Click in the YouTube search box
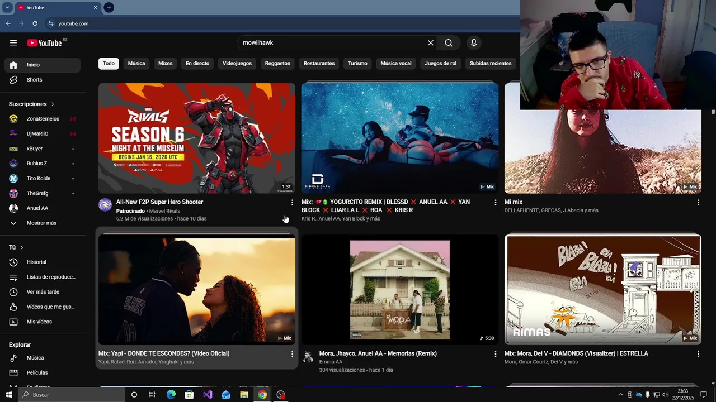Image resolution: width=716 pixels, height=402 pixels. pyautogui.click(x=333, y=43)
